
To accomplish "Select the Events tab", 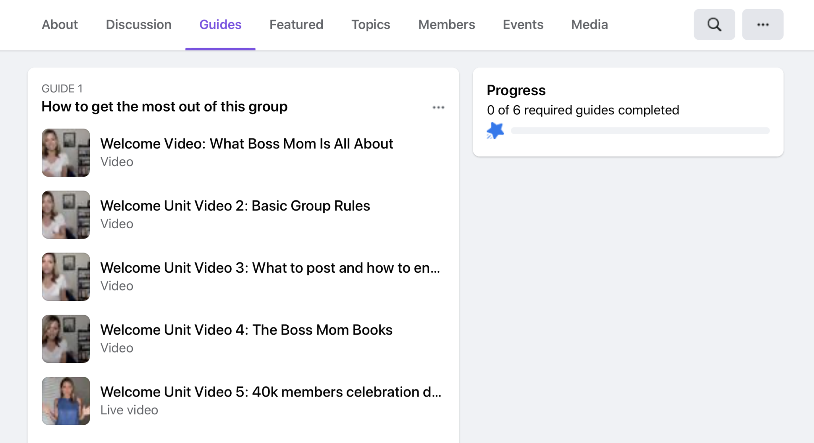I will click(x=523, y=25).
